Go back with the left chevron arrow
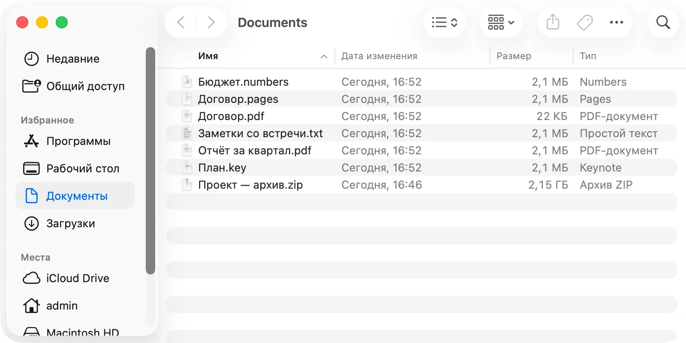 [x=181, y=22]
